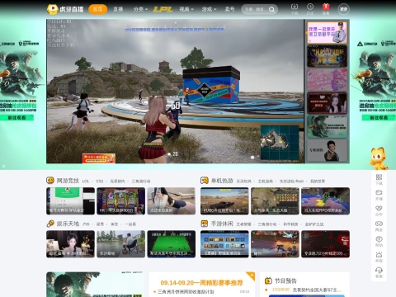Click the search magnifier icon
Viewport: 396px width, 297px height.
pyautogui.click(x=271, y=9)
